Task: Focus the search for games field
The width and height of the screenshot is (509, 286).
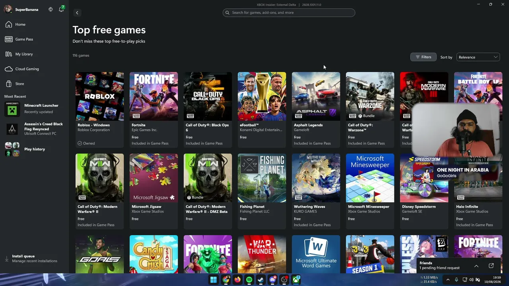Action: [x=289, y=13]
